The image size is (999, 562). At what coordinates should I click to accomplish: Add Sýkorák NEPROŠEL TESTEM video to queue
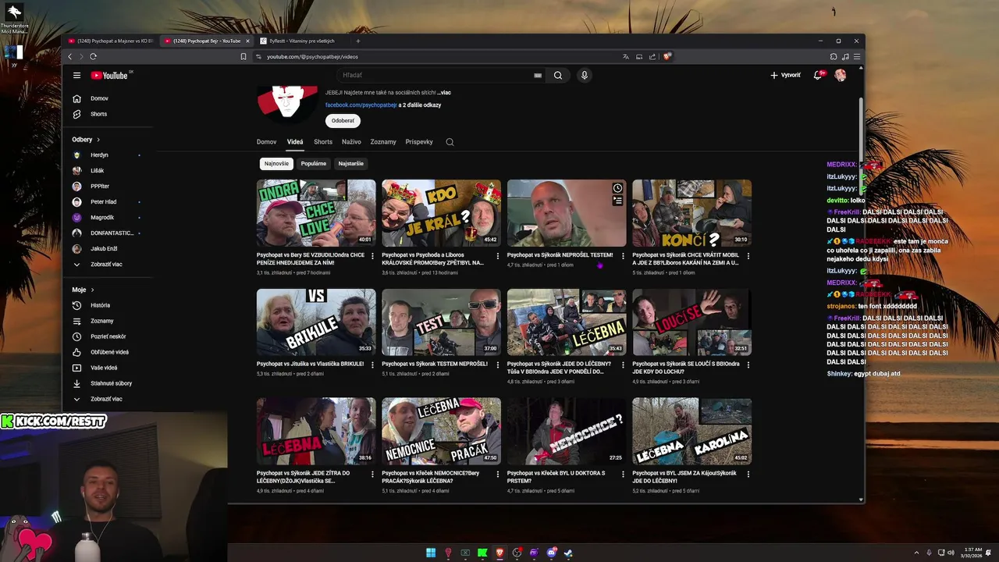point(617,201)
